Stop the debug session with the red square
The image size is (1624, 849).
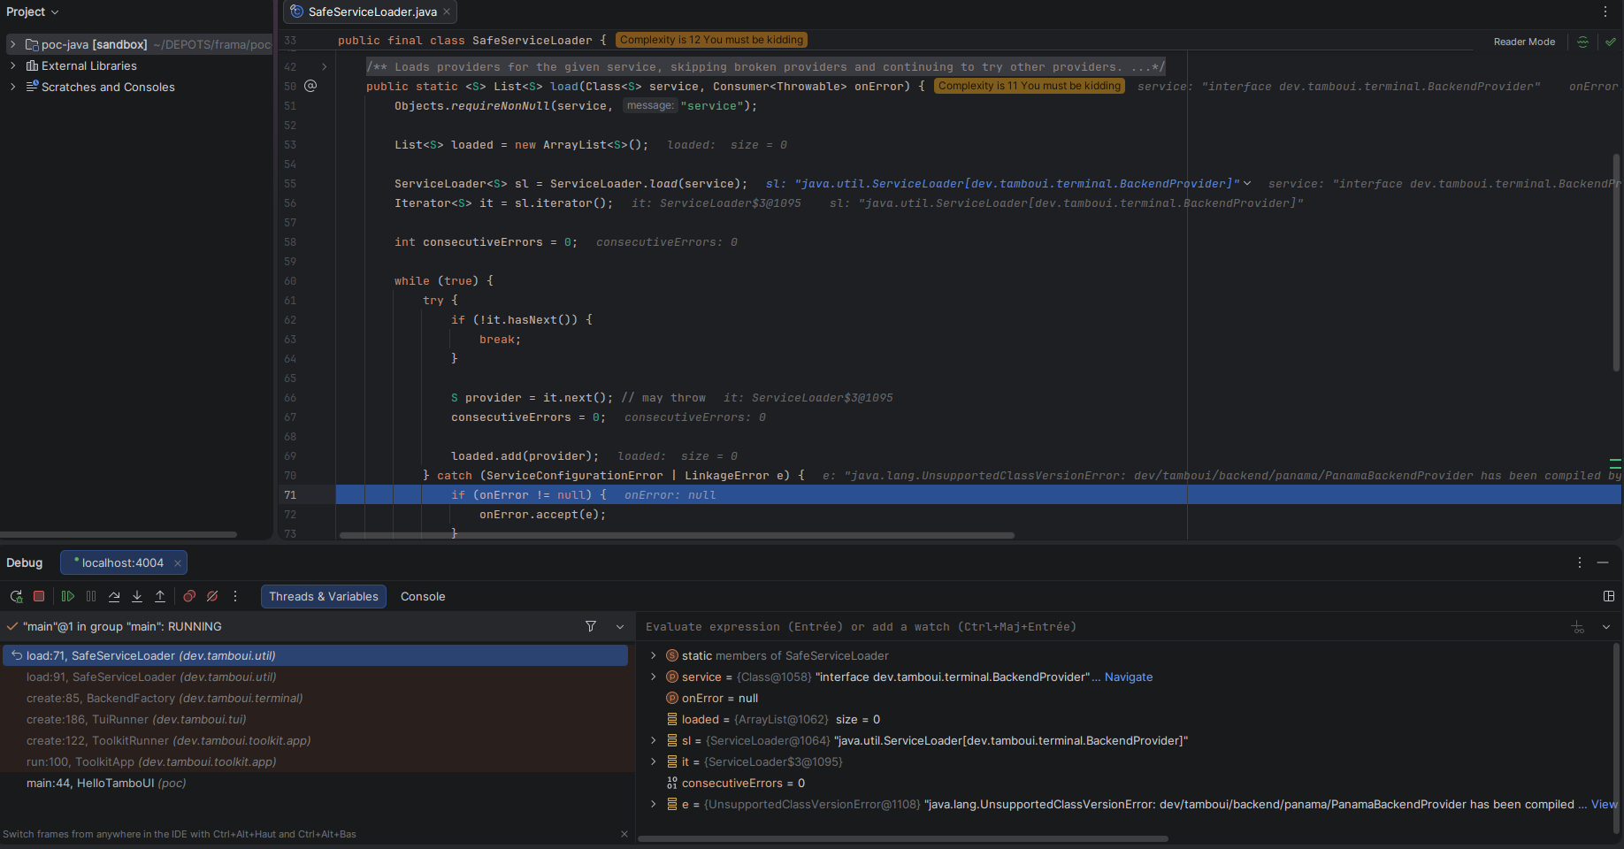coord(39,597)
